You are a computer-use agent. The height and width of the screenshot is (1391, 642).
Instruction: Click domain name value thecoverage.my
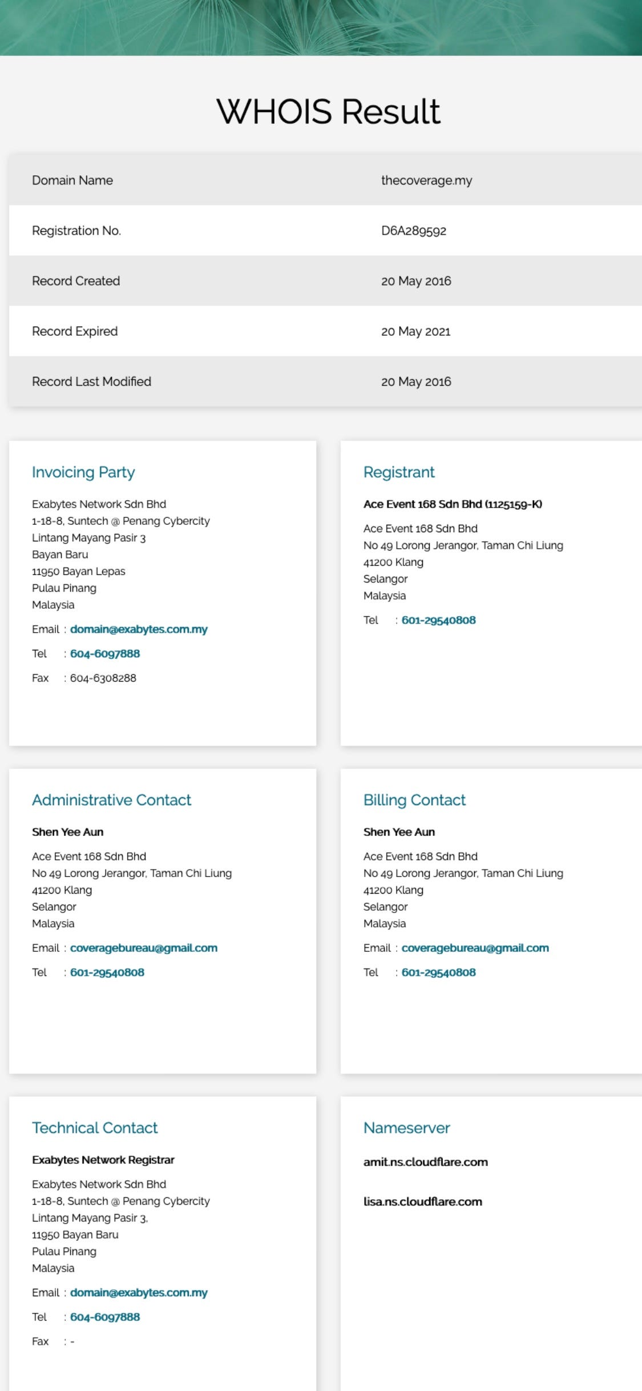426,180
